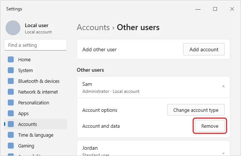
Task: Remove Sam's account and data
Action: click(x=210, y=126)
